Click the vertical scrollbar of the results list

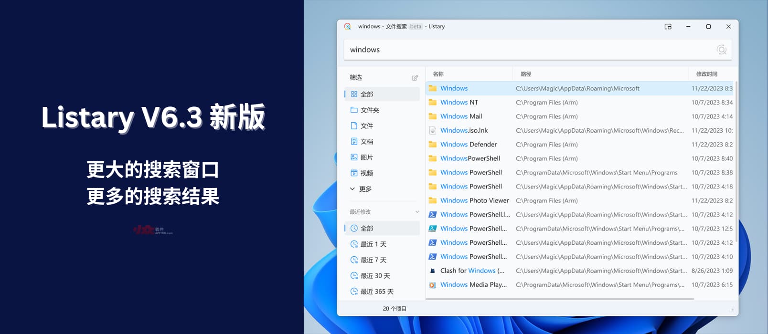tap(736, 161)
